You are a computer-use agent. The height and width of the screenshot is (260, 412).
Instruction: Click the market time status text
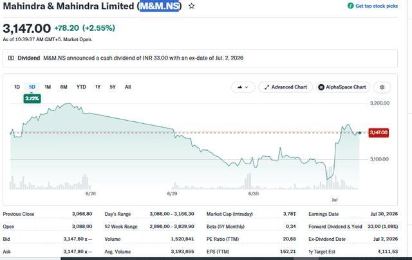click(48, 40)
